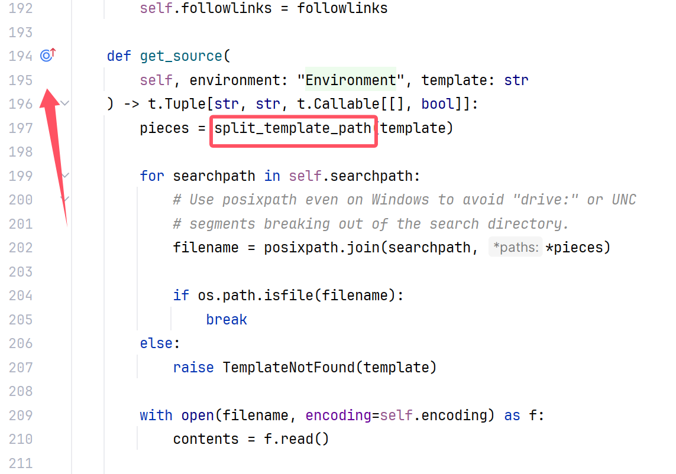
Task: Click the split_template_path function call
Action: pos(293,128)
